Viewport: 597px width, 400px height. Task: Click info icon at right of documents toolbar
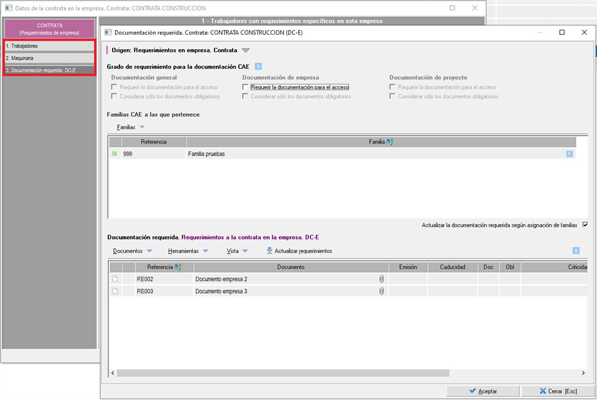pyautogui.click(x=576, y=251)
